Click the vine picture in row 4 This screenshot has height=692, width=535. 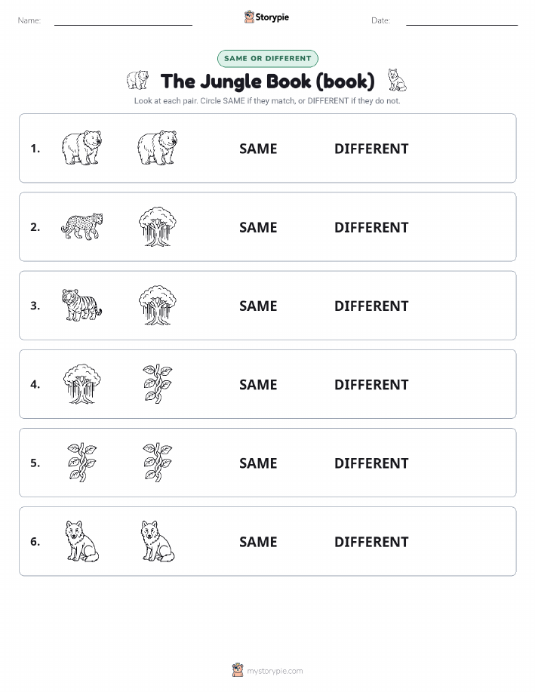point(158,383)
